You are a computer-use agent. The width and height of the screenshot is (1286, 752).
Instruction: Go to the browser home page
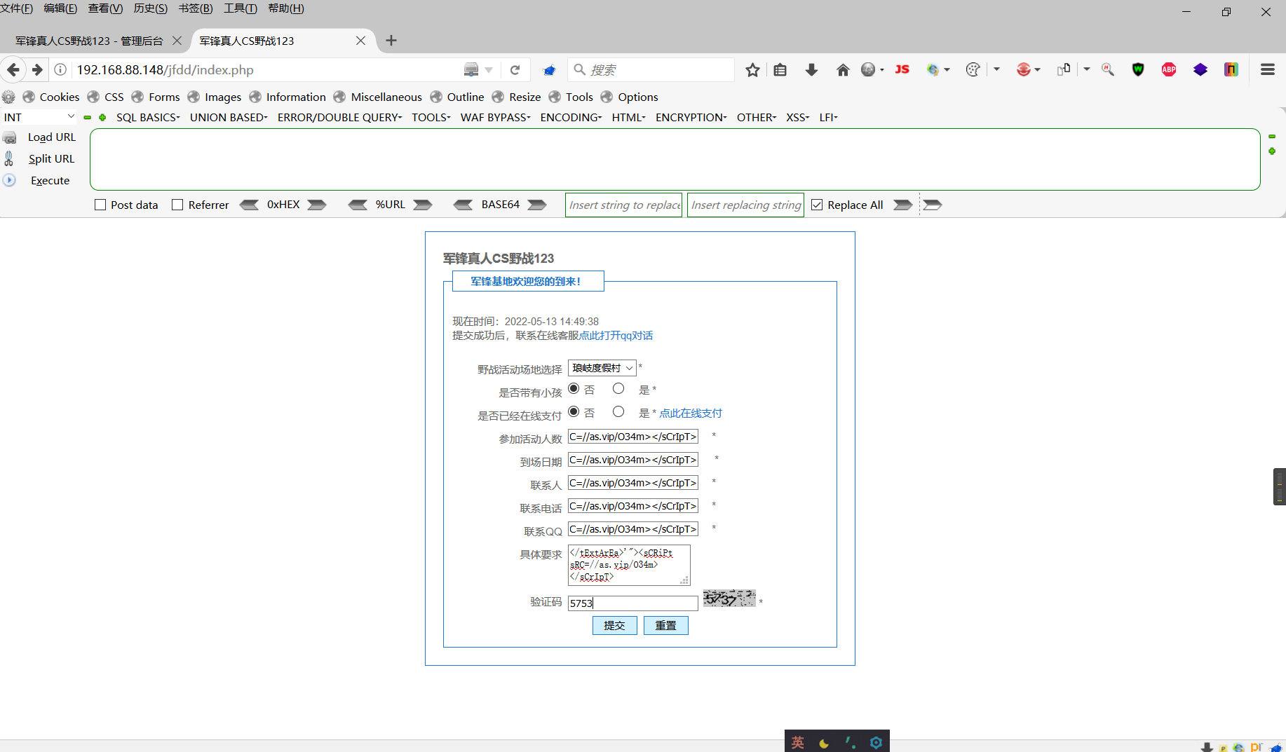[843, 69]
